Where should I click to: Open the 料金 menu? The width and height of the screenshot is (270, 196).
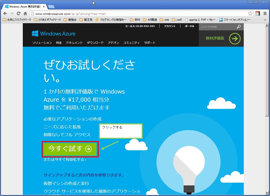click(x=59, y=43)
